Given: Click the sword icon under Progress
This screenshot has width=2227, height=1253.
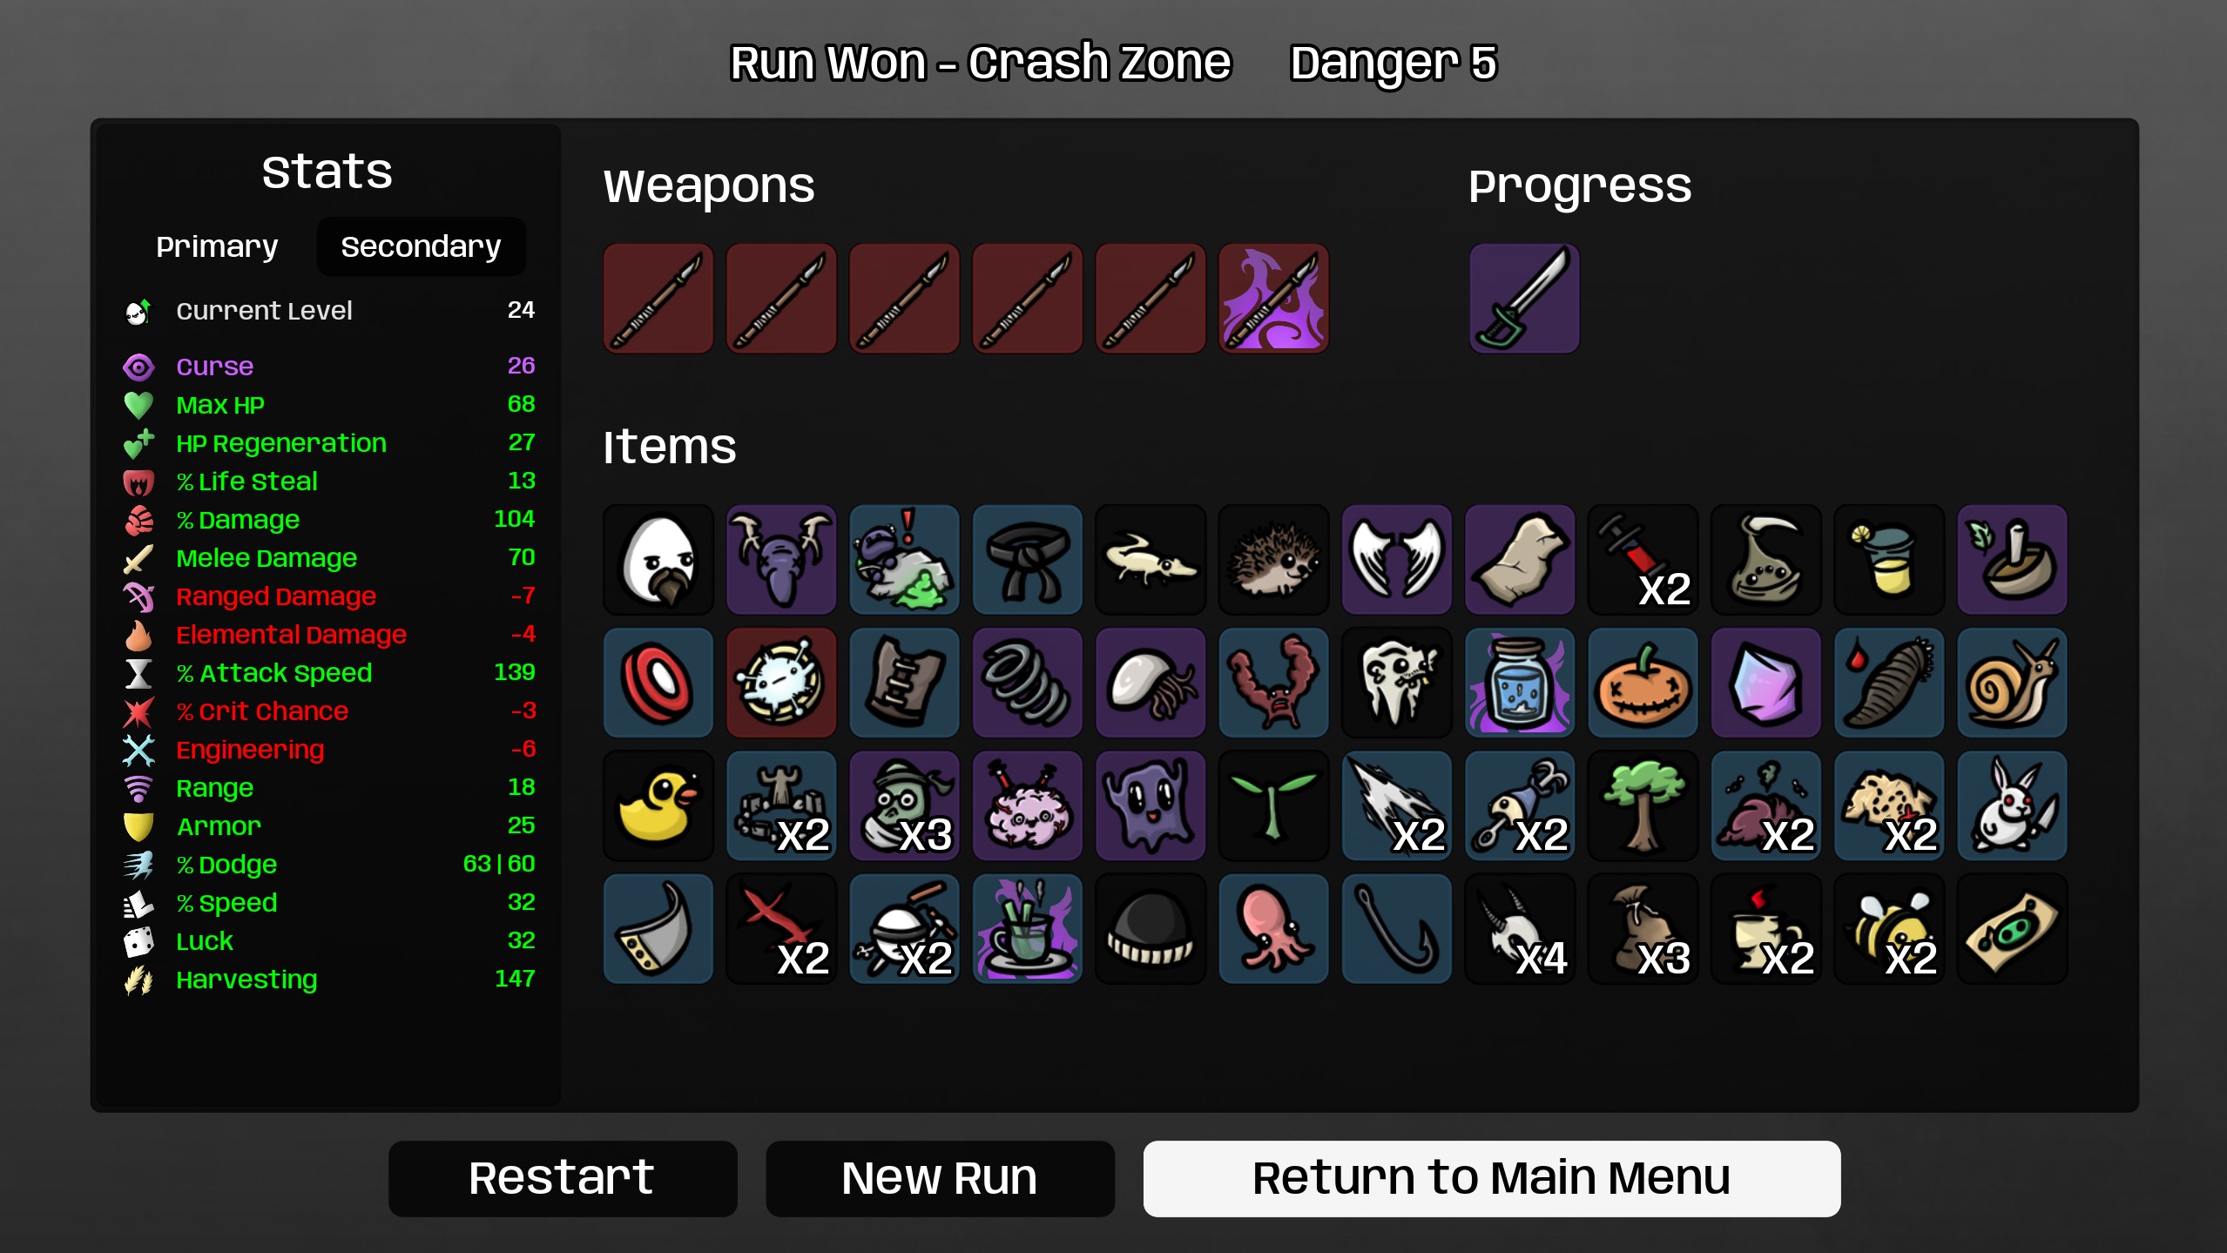Looking at the screenshot, I should (1524, 299).
